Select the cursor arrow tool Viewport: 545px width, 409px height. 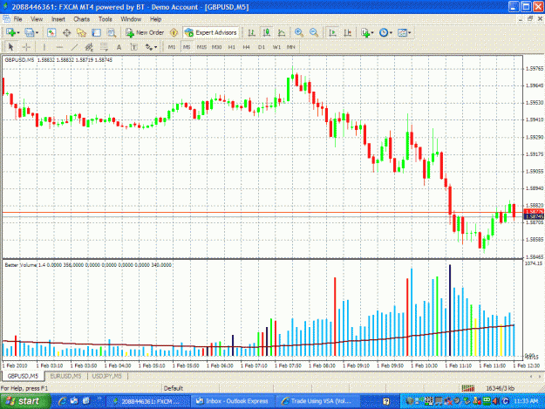coord(10,47)
